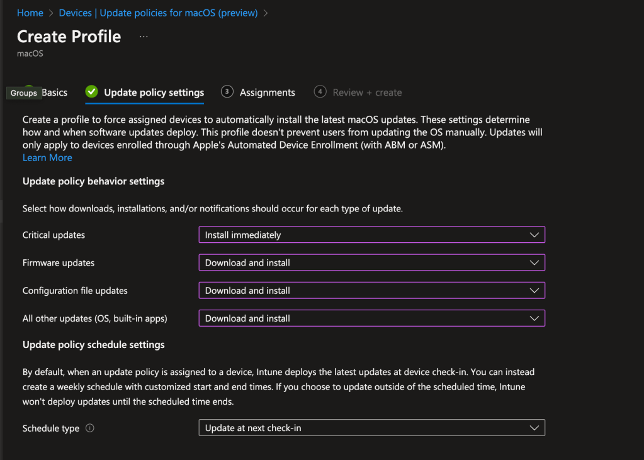Expand the Configuration file updates dropdown
This screenshot has width=644, height=460.
click(371, 291)
